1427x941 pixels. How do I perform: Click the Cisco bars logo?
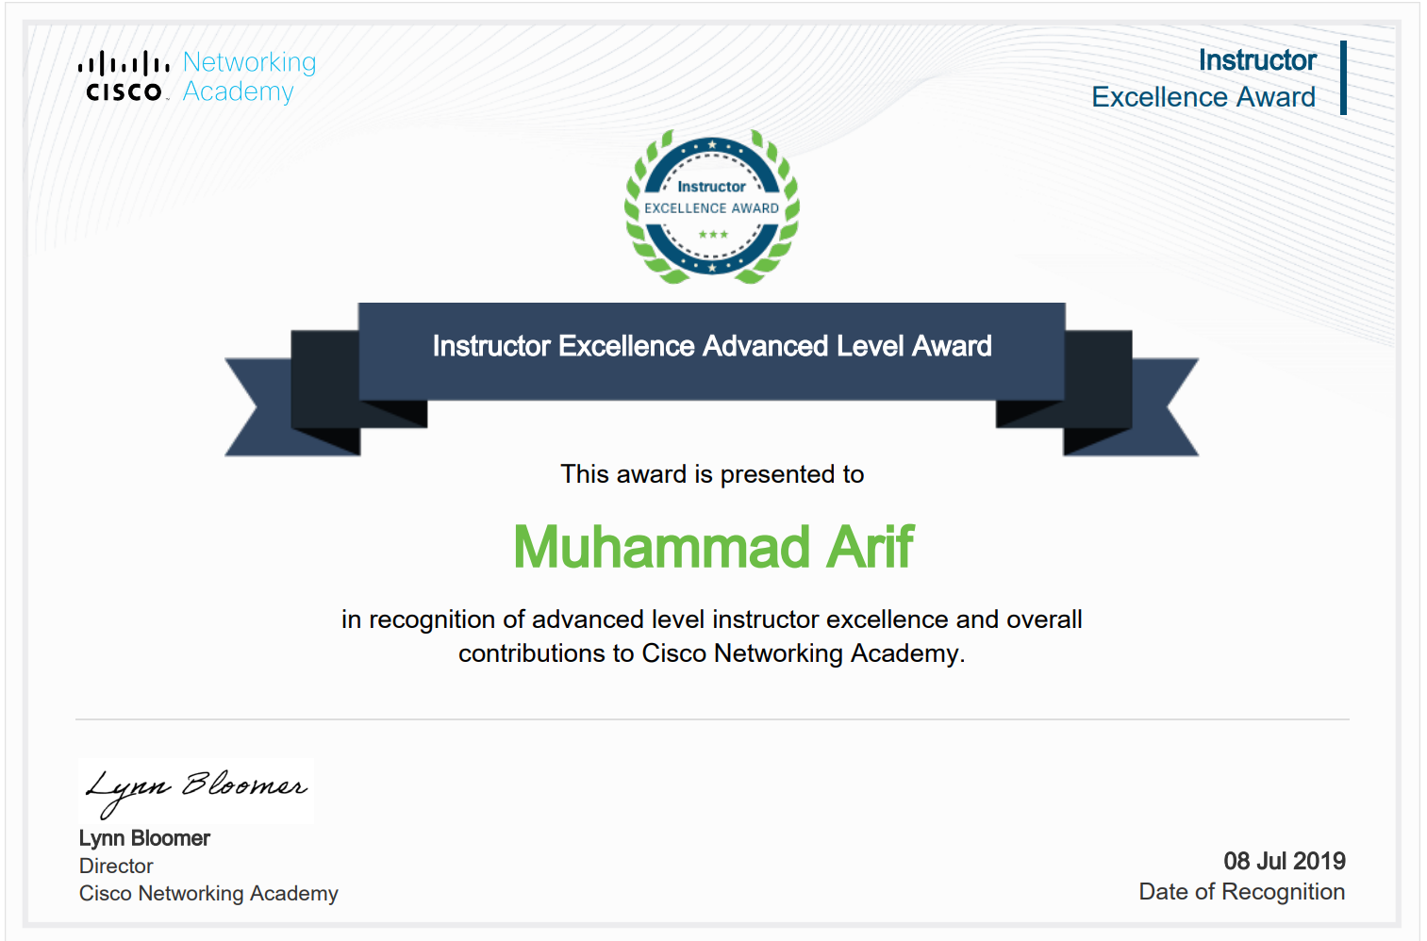124,76
